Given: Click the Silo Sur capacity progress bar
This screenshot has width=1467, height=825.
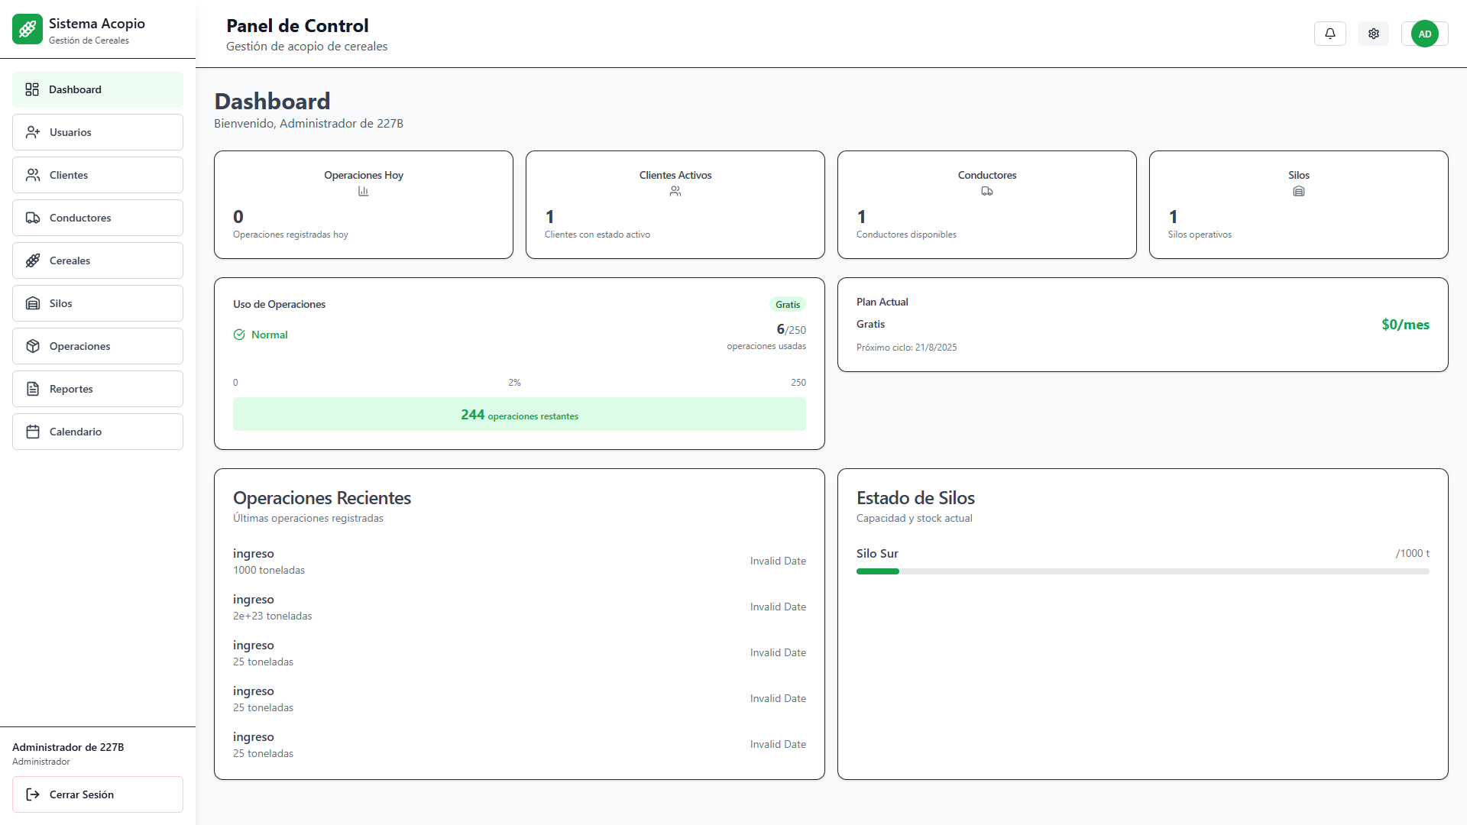Looking at the screenshot, I should coord(1142,571).
